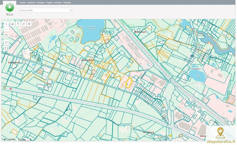Image resolution: width=237 pixels, height=145 pixels.
Task: Click the 0,2 km scale bar
Action: pyautogui.click(x=25, y=139)
